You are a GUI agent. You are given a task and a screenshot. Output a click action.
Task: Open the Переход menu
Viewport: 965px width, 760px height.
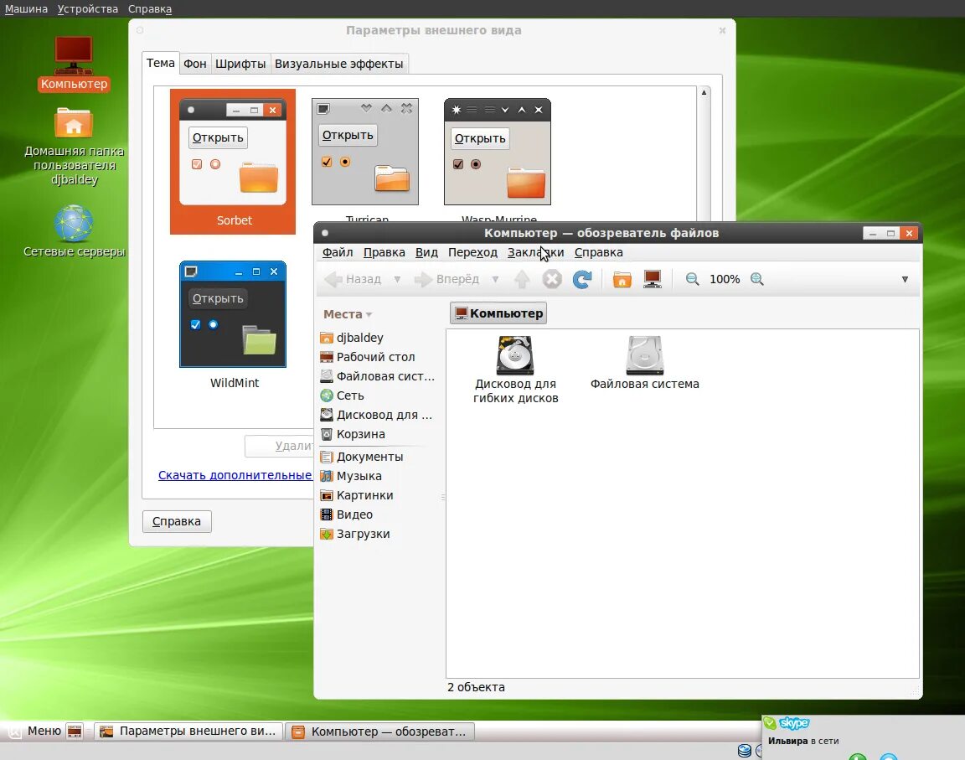(x=472, y=252)
